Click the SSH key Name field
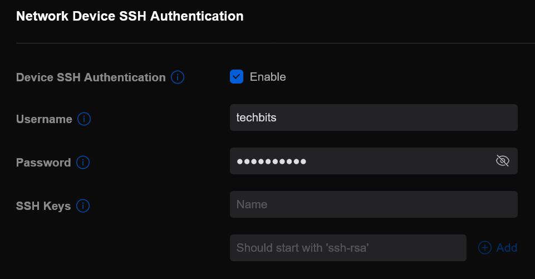535x279 pixels. click(x=373, y=204)
